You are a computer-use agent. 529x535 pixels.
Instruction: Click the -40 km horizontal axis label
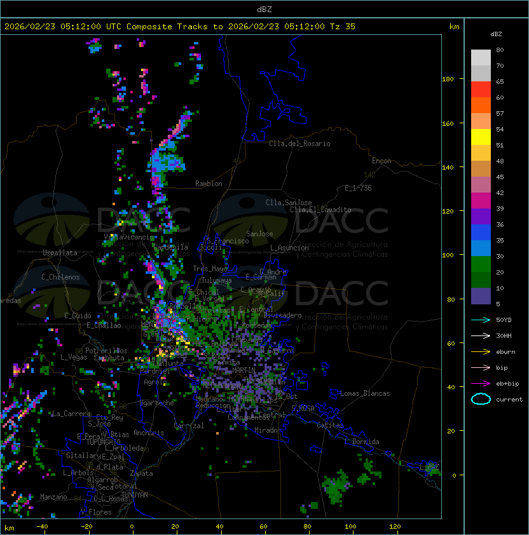pos(42,527)
